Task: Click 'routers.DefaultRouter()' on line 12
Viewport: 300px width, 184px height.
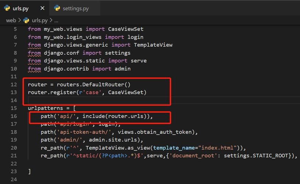Action: pyautogui.click(x=94, y=85)
